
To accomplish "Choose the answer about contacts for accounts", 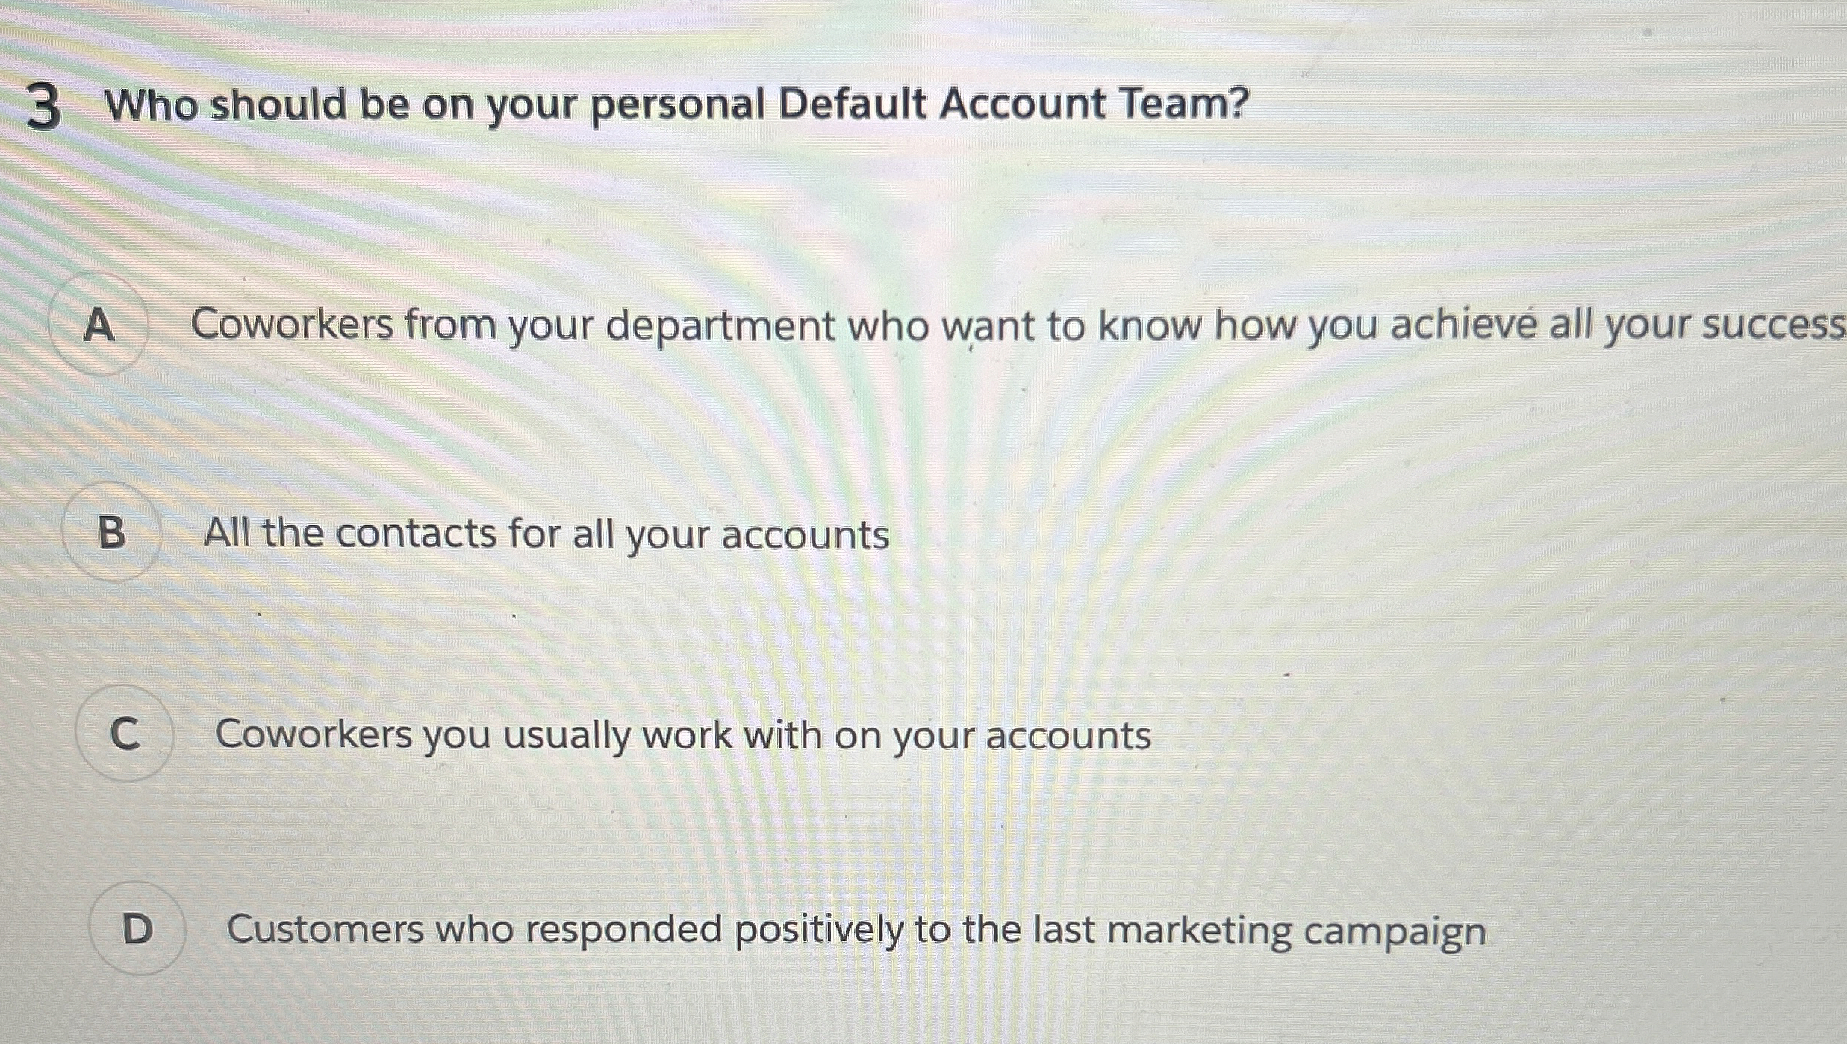I will (546, 534).
